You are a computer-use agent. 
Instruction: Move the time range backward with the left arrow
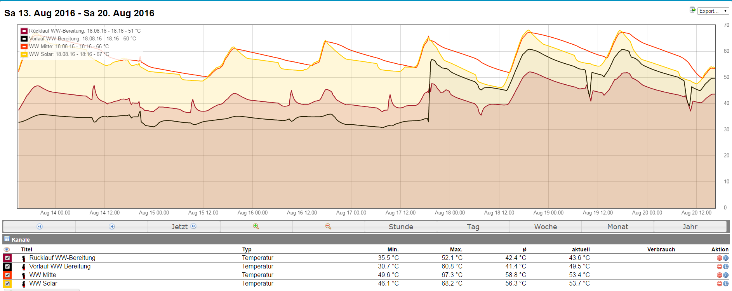(39, 227)
